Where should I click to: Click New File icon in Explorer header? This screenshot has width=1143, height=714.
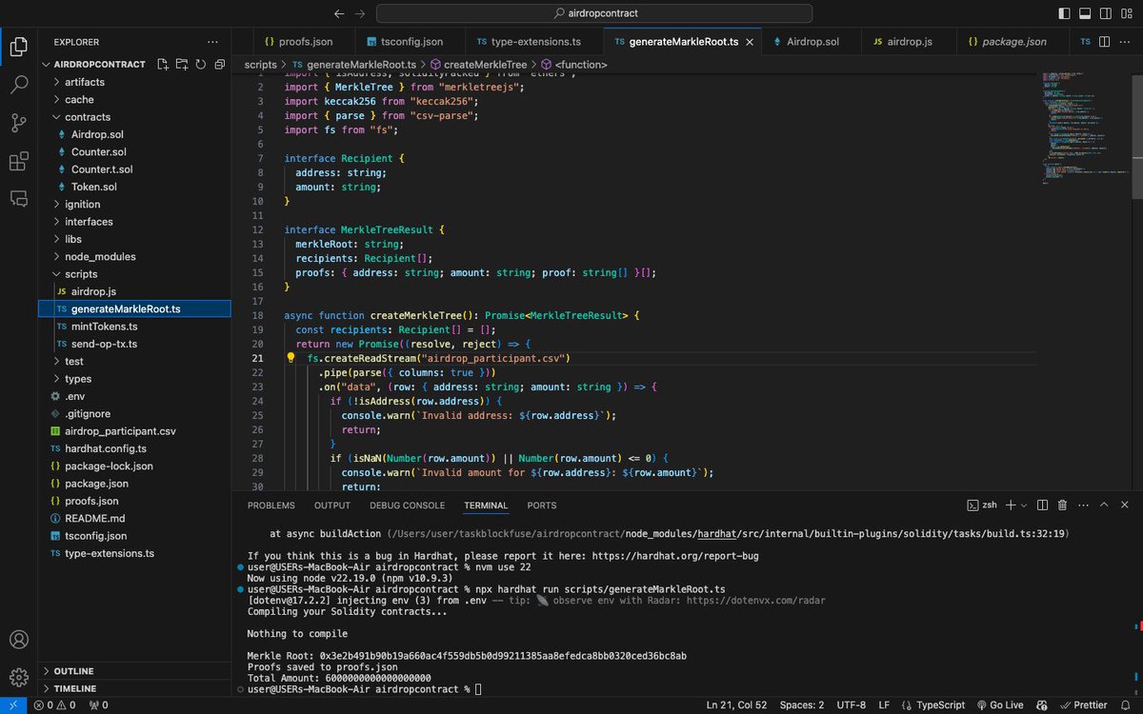(x=164, y=64)
